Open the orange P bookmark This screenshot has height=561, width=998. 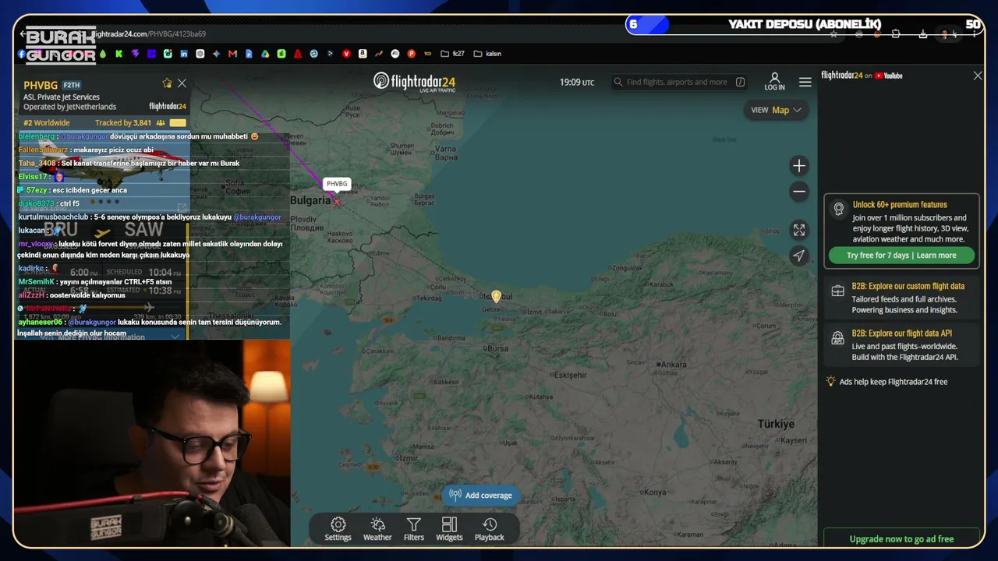[411, 54]
